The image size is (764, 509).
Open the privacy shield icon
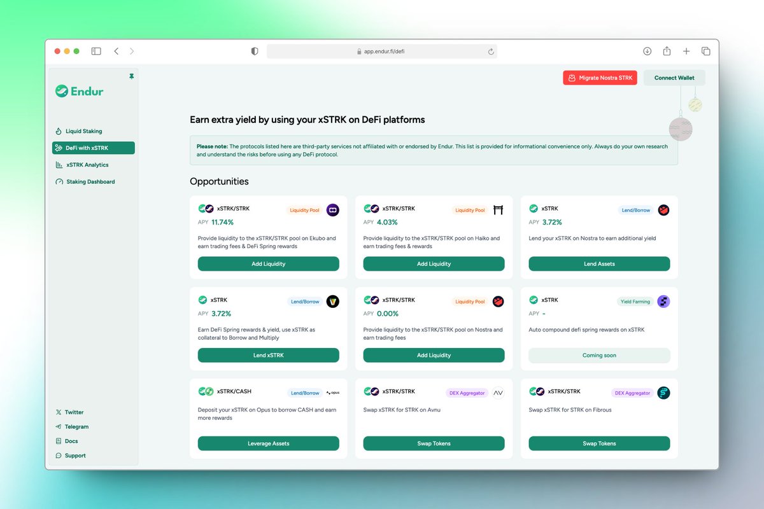click(255, 52)
